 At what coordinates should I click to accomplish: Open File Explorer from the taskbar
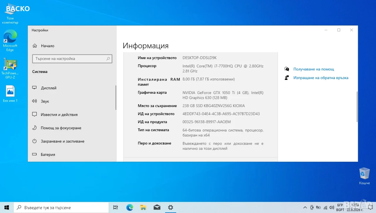143,207
